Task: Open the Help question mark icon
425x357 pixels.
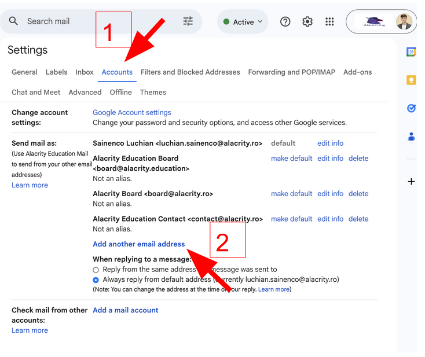Action: pos(285,21)
